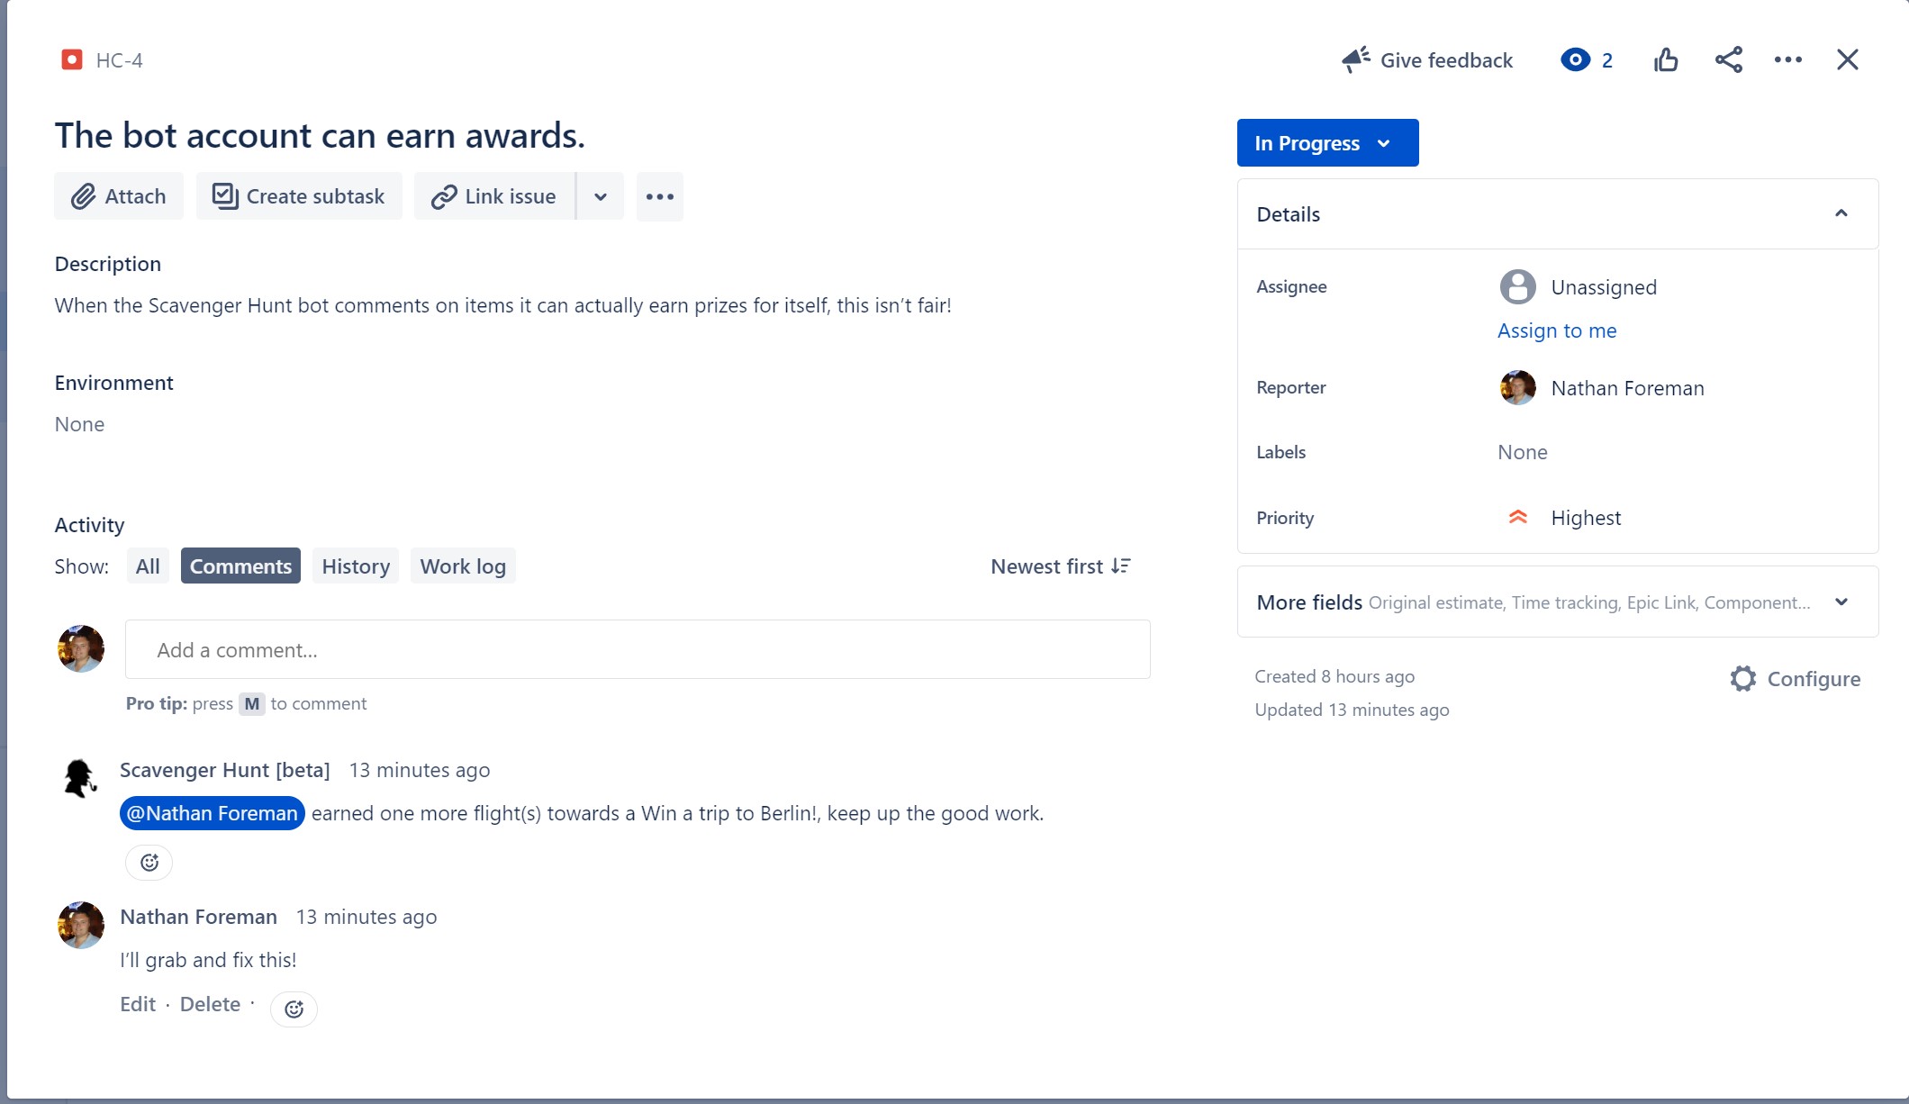
Task: Switch to the History activity tab
Action: [355, 566]
